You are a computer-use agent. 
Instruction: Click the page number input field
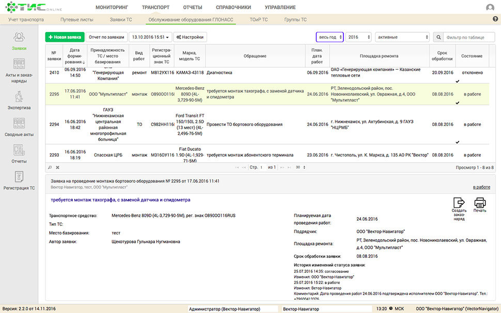click(262, 167)
